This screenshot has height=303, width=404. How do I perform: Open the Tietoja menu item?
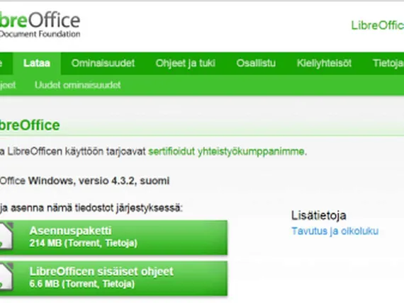click(x=388, y=63)
